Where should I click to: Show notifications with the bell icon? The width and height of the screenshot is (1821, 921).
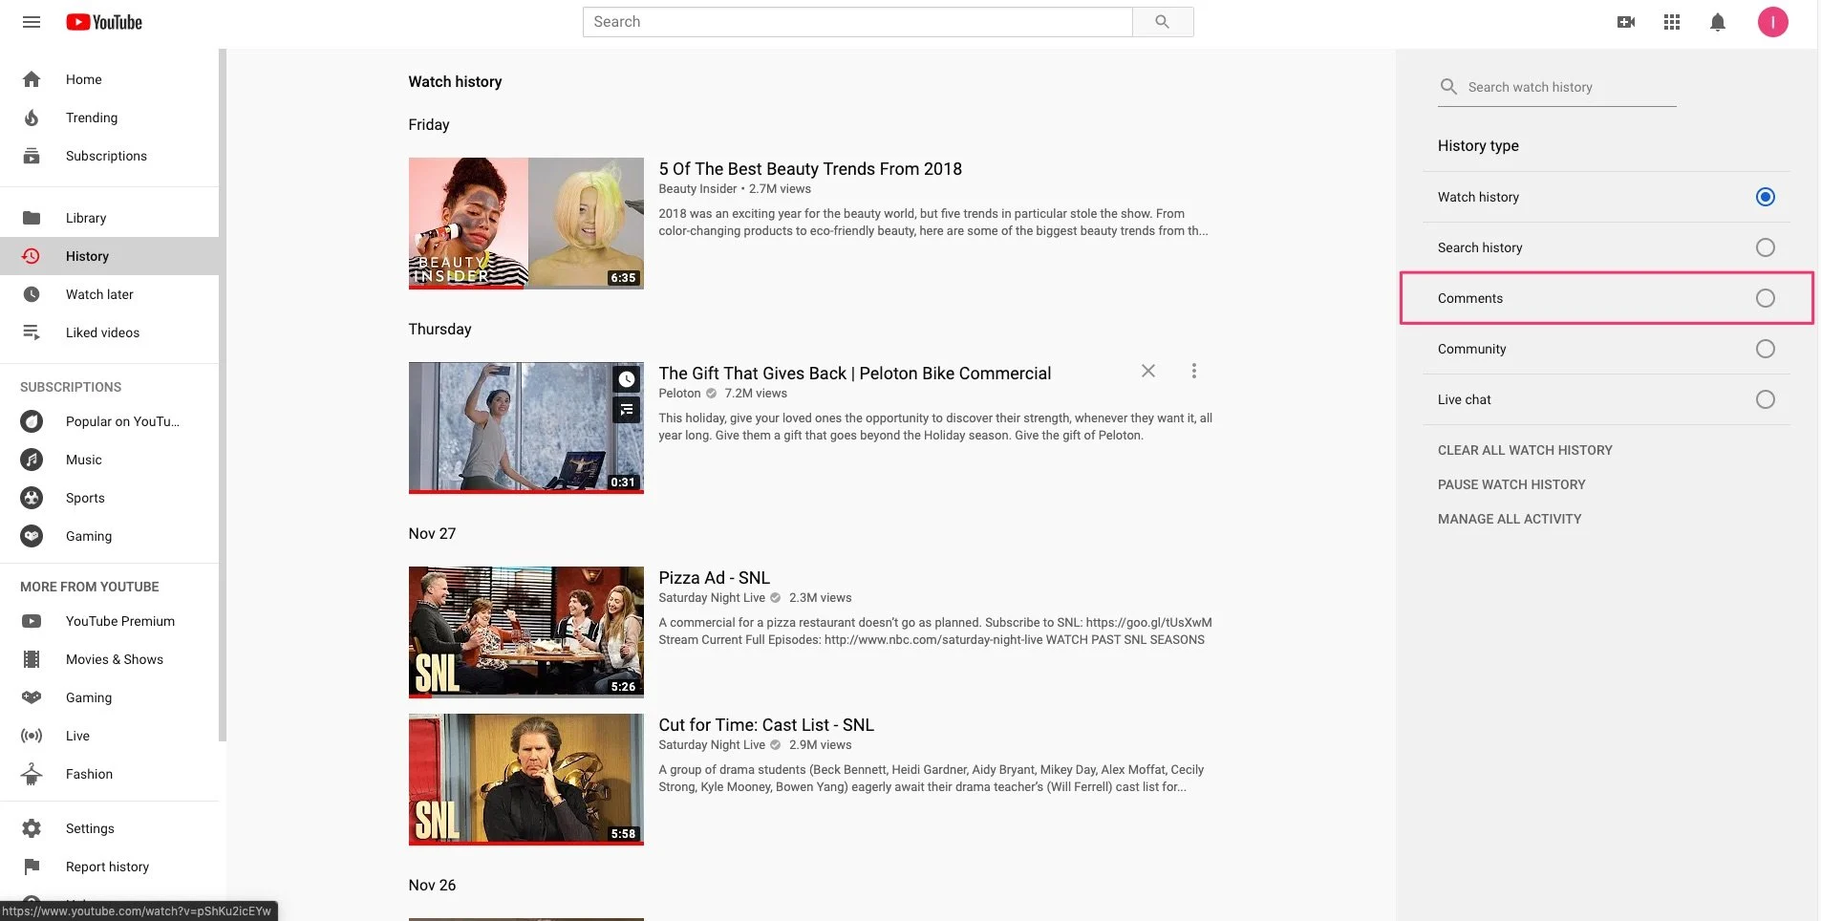pos(1717,22)
